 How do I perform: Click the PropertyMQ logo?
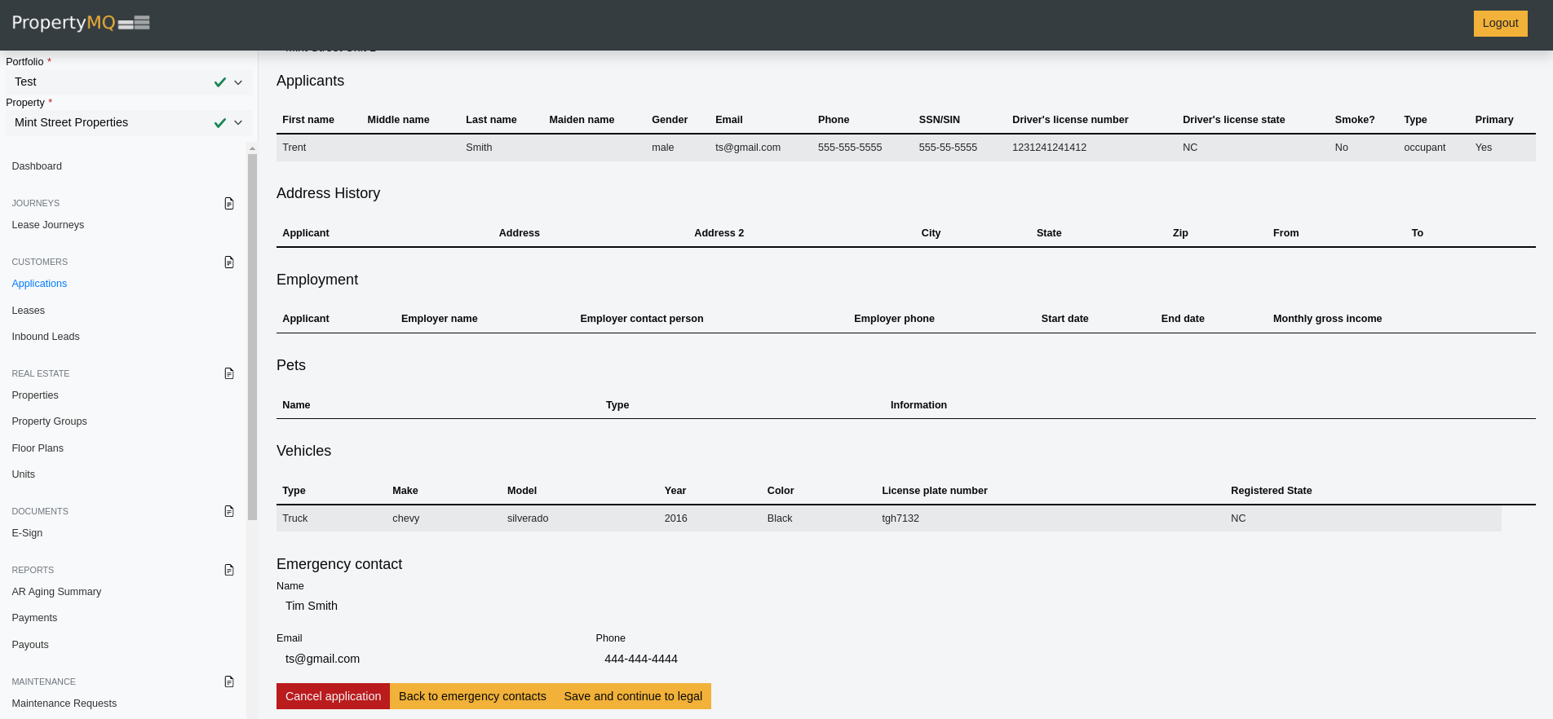pyautogui.click(x=81, y=23)
